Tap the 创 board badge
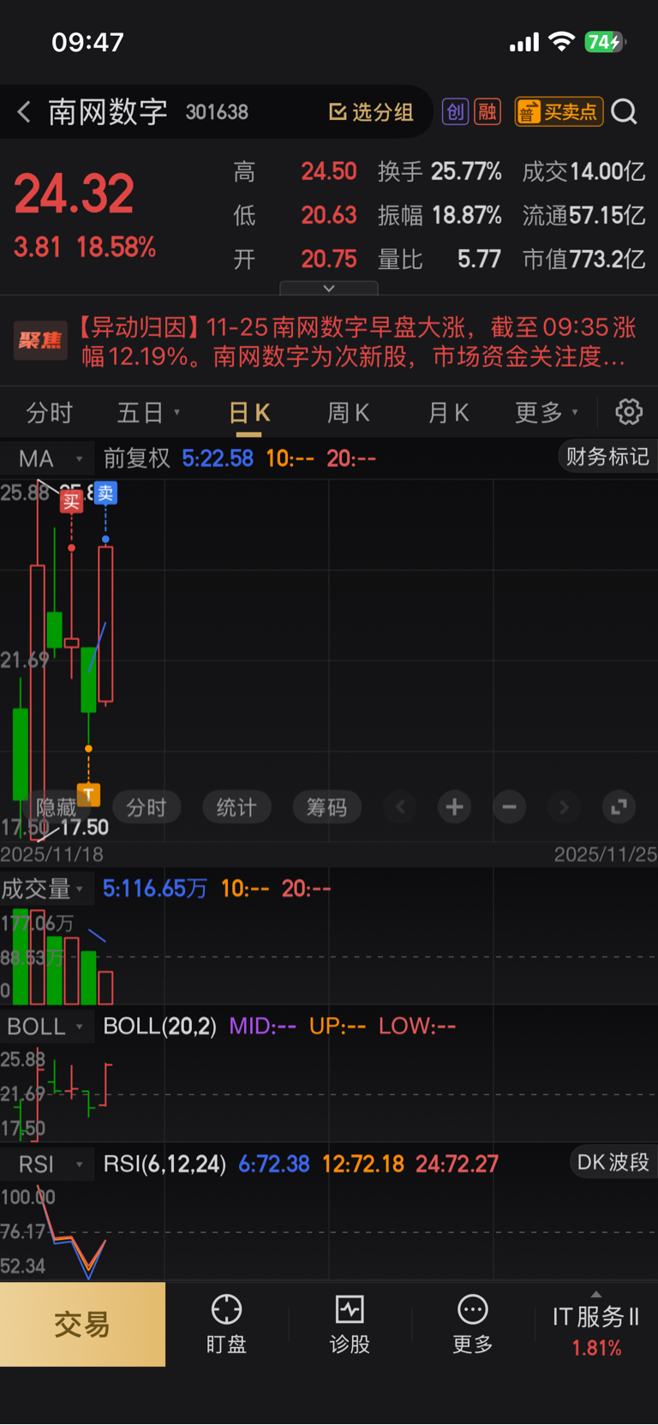Screen dimensions: 658x1425 point(455,111)
